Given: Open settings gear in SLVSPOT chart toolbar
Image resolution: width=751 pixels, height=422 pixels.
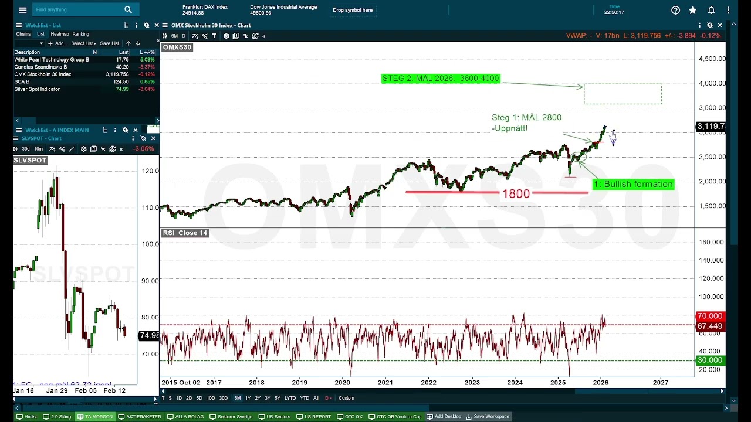Looking at the screenshot, I should 84,149.
